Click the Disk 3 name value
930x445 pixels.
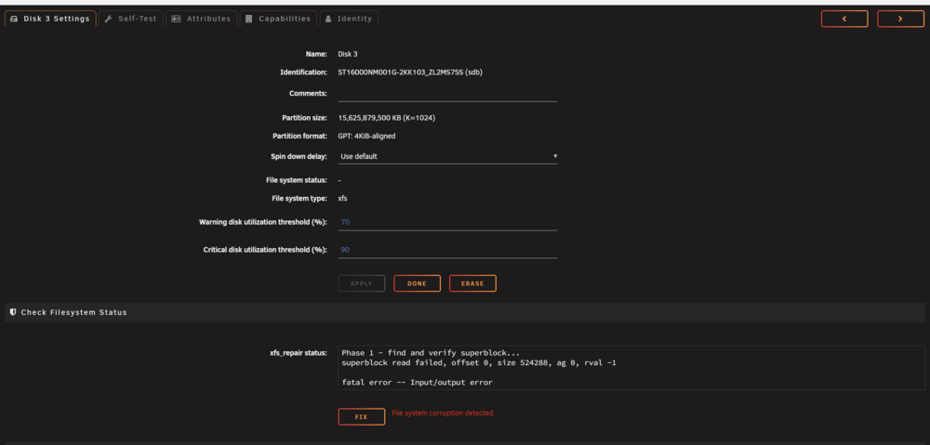(348, 54)
